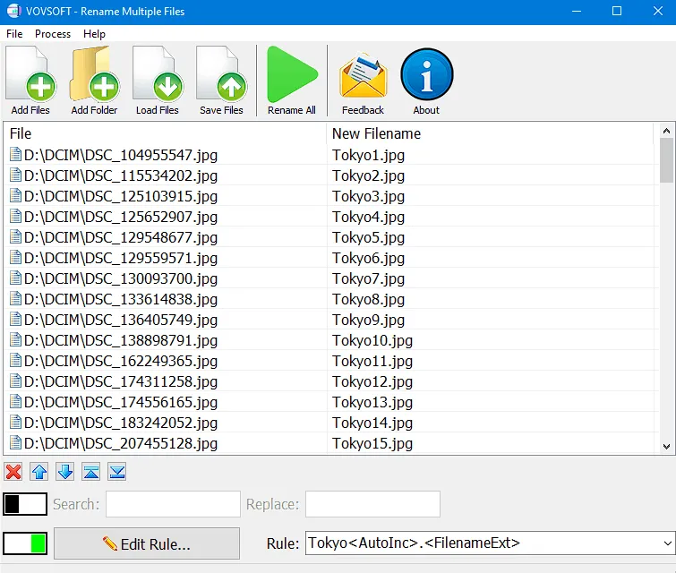Open the Process menu
The width and height of the screenshot is (676, 573).
pos(53,34)
